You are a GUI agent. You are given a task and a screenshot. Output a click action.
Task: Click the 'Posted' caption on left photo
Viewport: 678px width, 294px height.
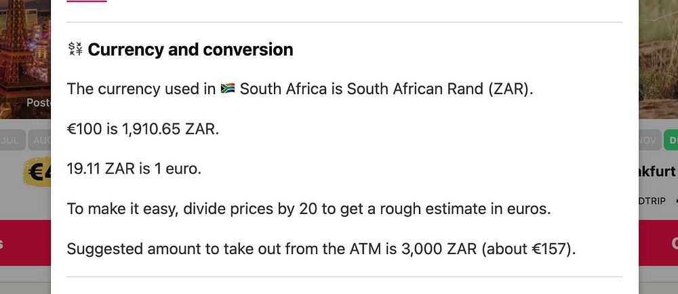coord(39,103)
